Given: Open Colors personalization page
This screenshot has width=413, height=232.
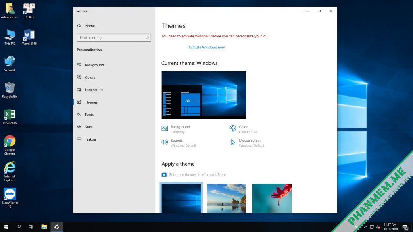Looking at the screenshot, I should [x=86, y=77].
